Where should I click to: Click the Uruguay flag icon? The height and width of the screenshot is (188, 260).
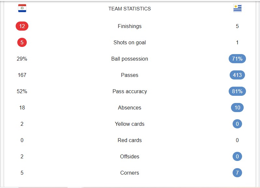point(237,8)
